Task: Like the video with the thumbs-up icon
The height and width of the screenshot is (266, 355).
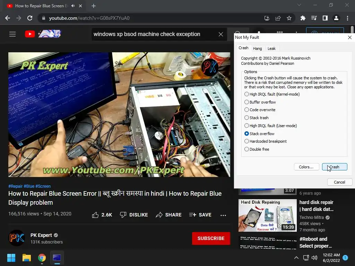Action: [95, 215]
